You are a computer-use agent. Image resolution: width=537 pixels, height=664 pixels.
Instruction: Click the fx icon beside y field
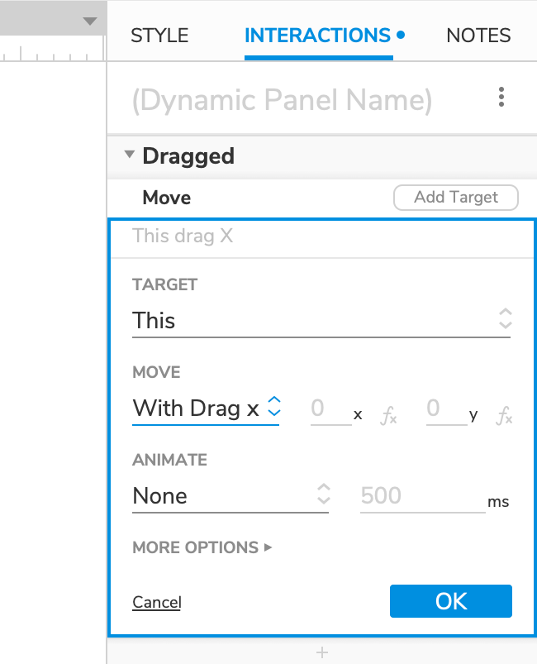point(504,416)
